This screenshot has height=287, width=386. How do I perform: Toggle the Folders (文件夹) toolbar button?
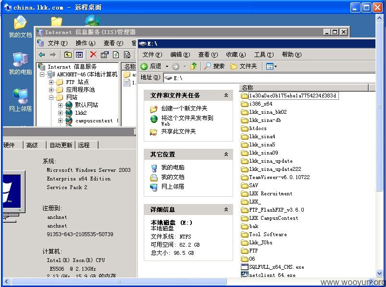click(x=244, y=66)
